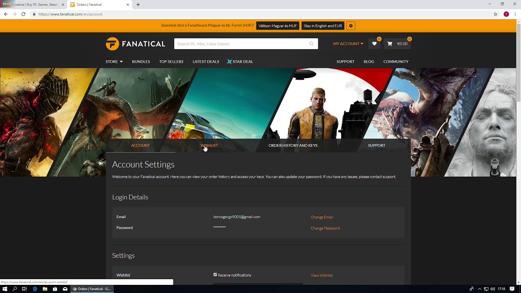
Task: Click the site lock icon
Action: click(x=34, y=14)
